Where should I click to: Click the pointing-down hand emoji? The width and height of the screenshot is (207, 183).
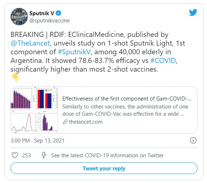point(16,78)
